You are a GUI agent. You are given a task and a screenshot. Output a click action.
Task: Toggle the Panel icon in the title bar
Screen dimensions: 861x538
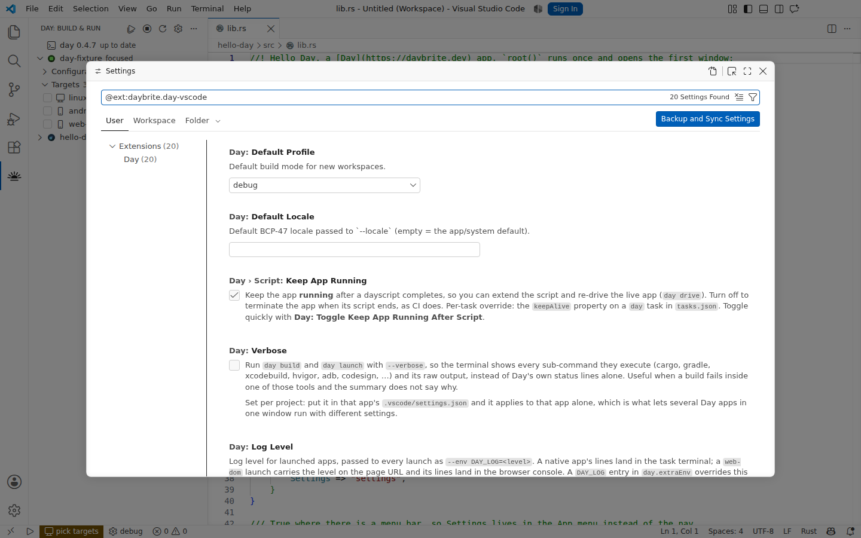click(x=764, y=9)
